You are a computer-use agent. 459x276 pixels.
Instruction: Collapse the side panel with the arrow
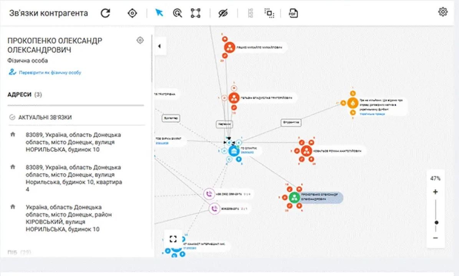click(159, 46)
